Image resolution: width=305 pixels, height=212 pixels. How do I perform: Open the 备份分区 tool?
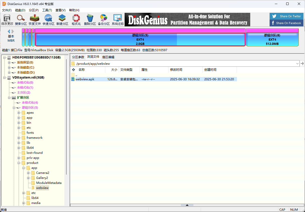click(x=104, y=19)
